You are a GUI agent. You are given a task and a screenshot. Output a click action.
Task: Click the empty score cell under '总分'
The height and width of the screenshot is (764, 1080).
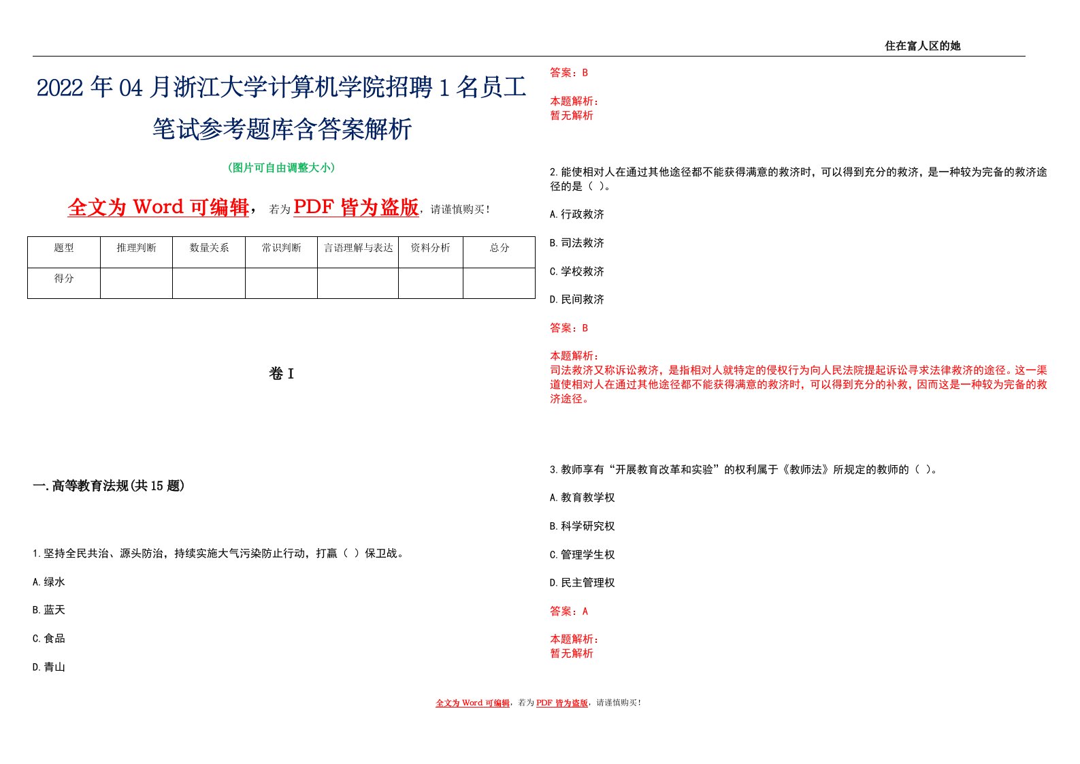[x=500, y=283]
